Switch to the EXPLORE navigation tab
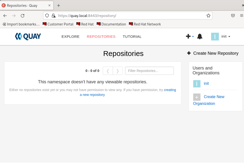244x166 pixels. pyautogui.click(x=70, y=36)
